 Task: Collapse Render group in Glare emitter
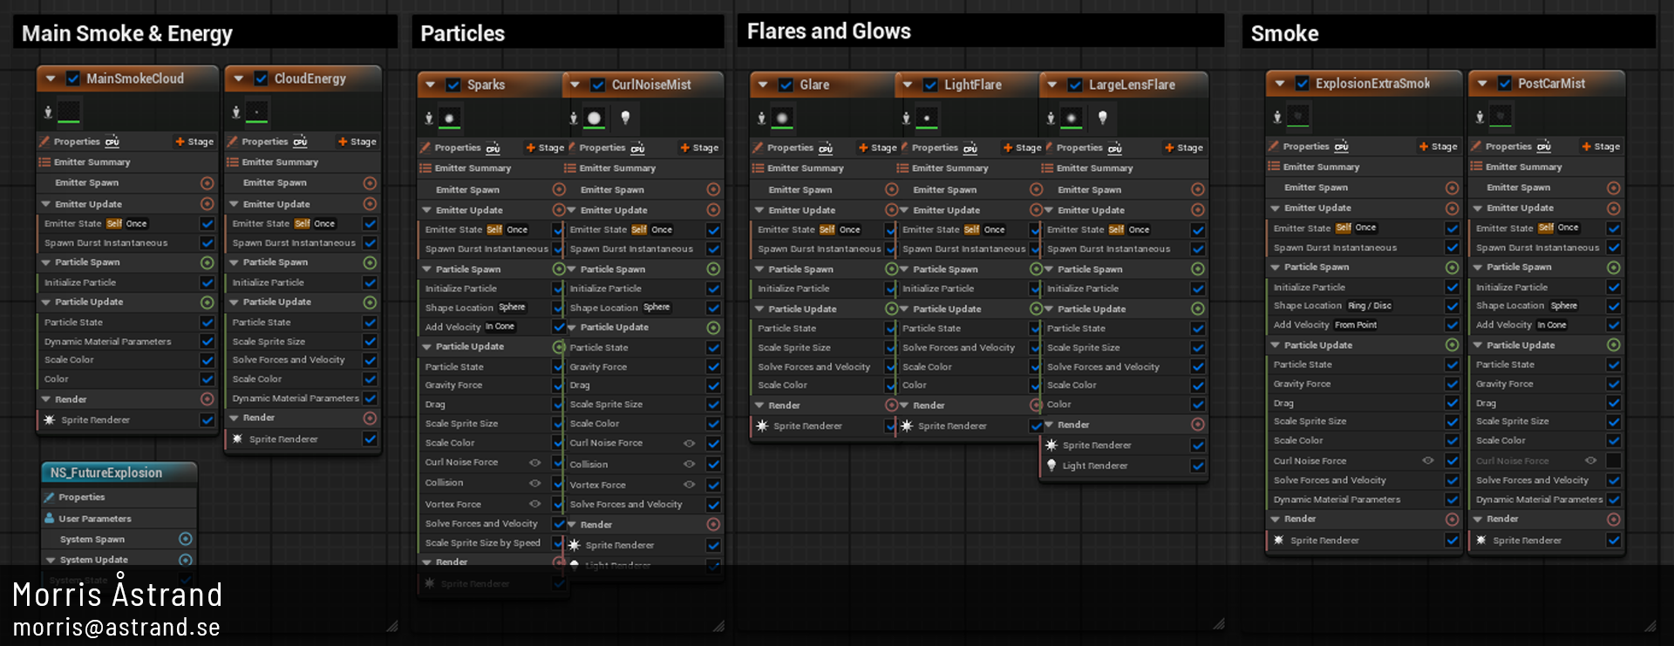pos(759,405)
